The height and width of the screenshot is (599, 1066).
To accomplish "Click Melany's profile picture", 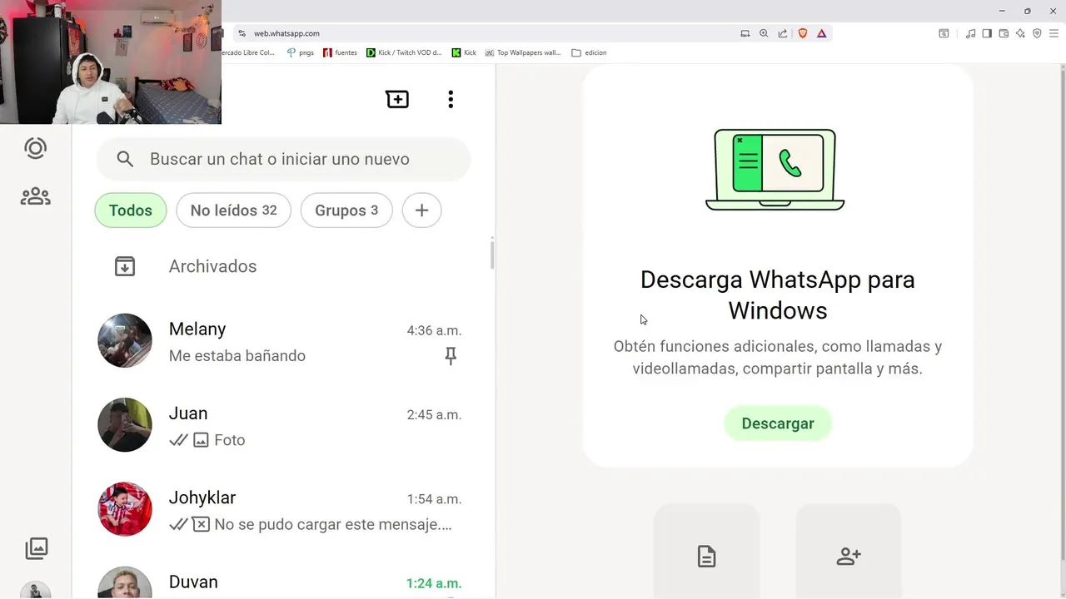I will 125,340.
